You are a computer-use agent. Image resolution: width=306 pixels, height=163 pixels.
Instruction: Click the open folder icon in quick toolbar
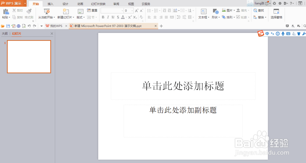[x=3, y=26]
